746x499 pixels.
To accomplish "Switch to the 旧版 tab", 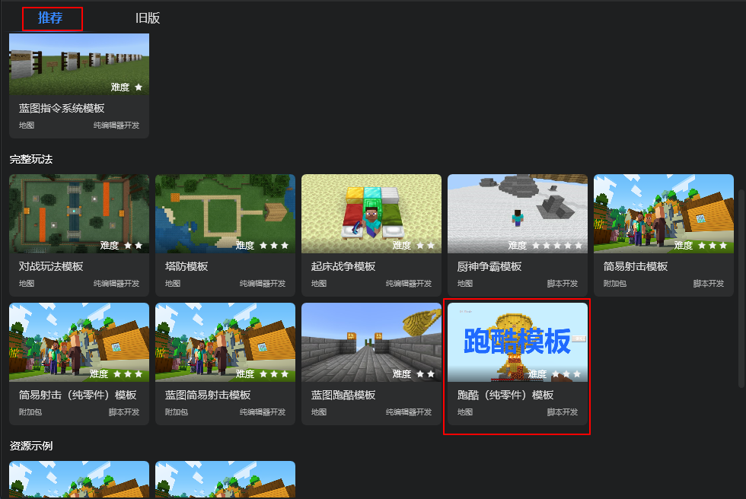I will pyautogui.click(x=148, y=18).
